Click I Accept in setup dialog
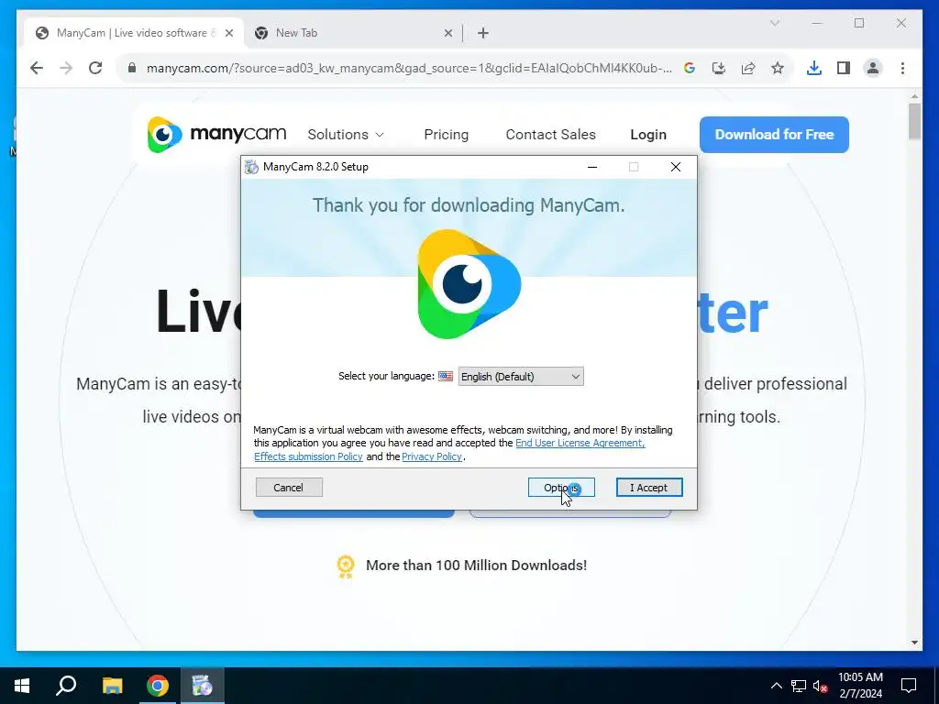The image size is (939, 704). [x=649, y=488]
